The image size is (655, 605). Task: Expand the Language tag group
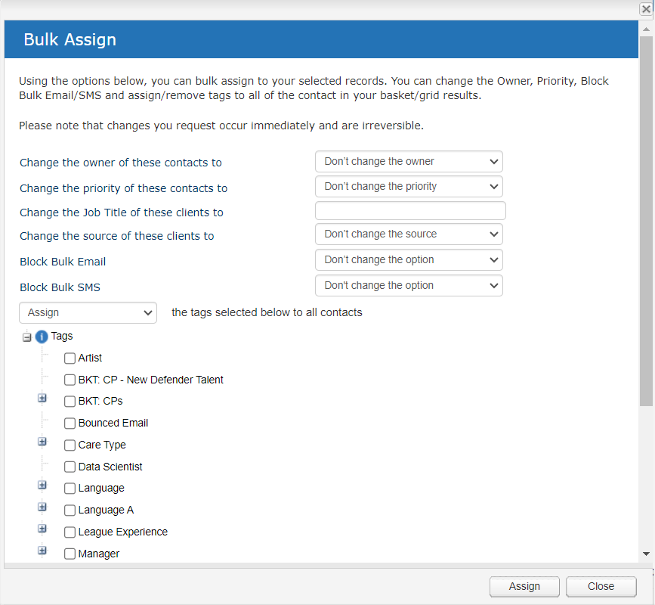pyautogui.click(x=42, y=486)
